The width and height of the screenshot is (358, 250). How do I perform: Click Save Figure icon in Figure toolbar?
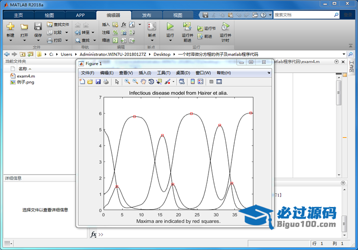coord(98,81)
